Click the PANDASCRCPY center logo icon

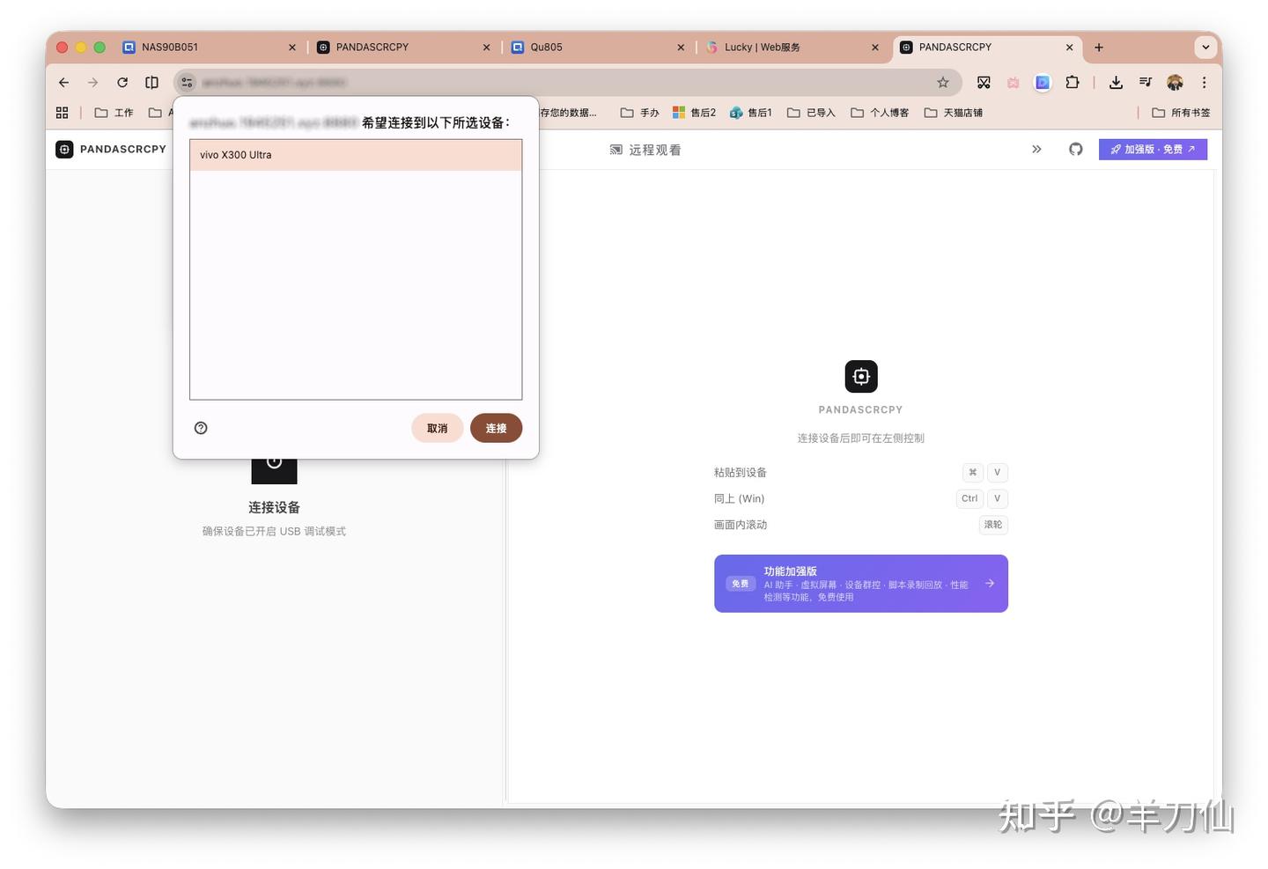(861, 377)
